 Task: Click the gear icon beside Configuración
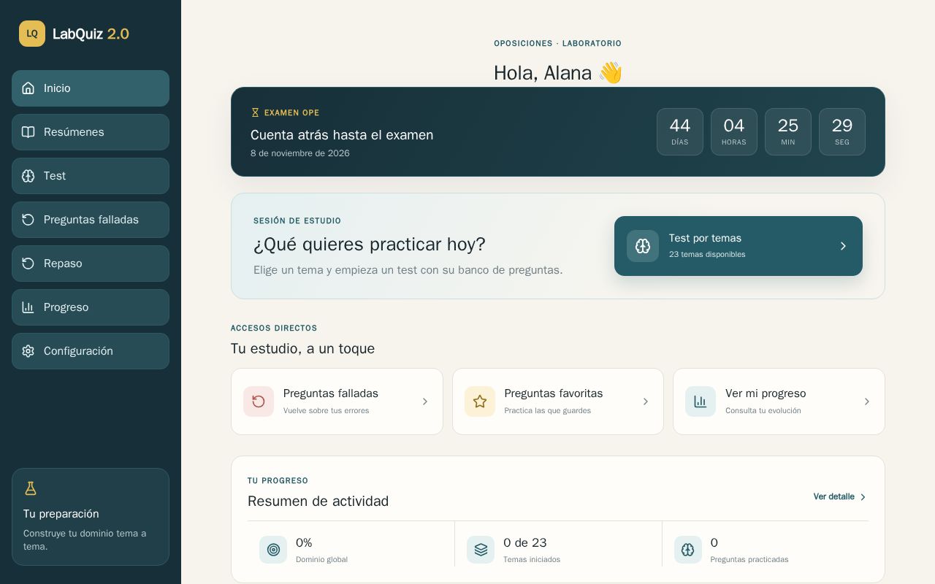(28, 351)
